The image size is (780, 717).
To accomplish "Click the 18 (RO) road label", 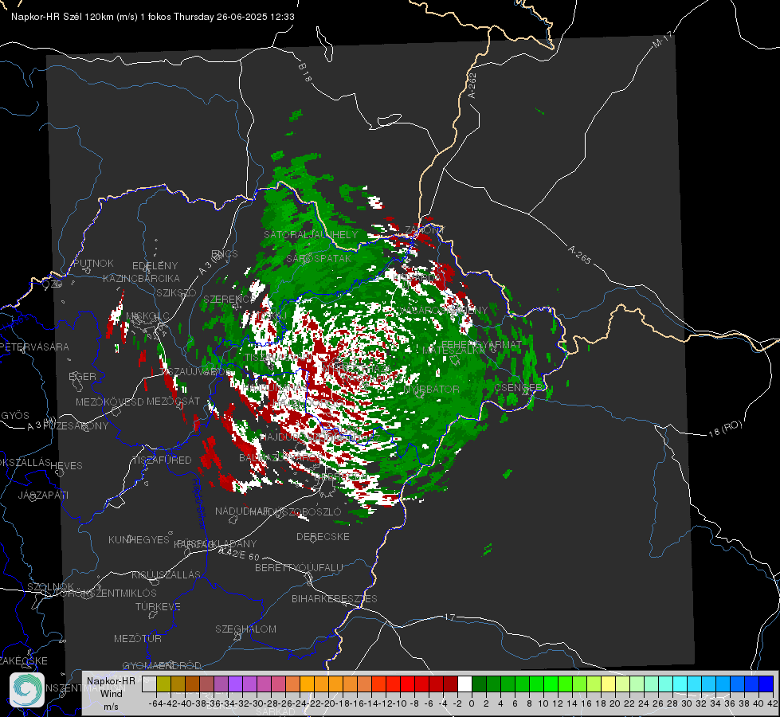I will (x=725, y=429).
